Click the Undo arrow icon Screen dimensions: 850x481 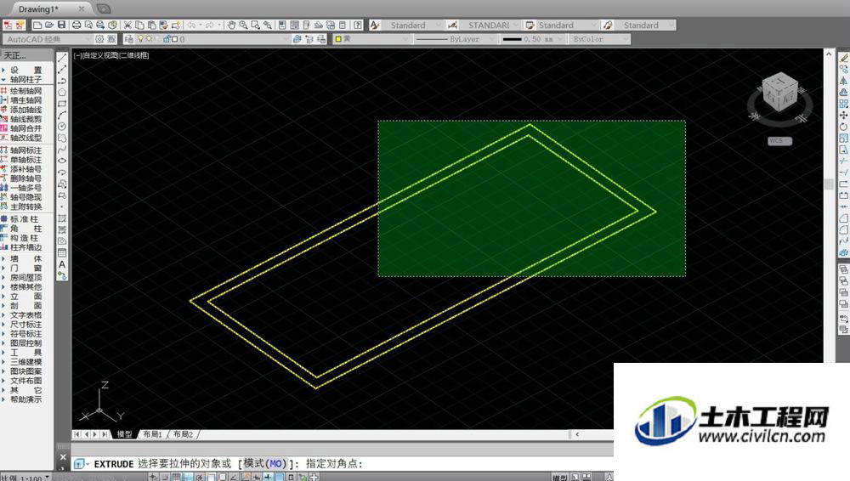191,25
